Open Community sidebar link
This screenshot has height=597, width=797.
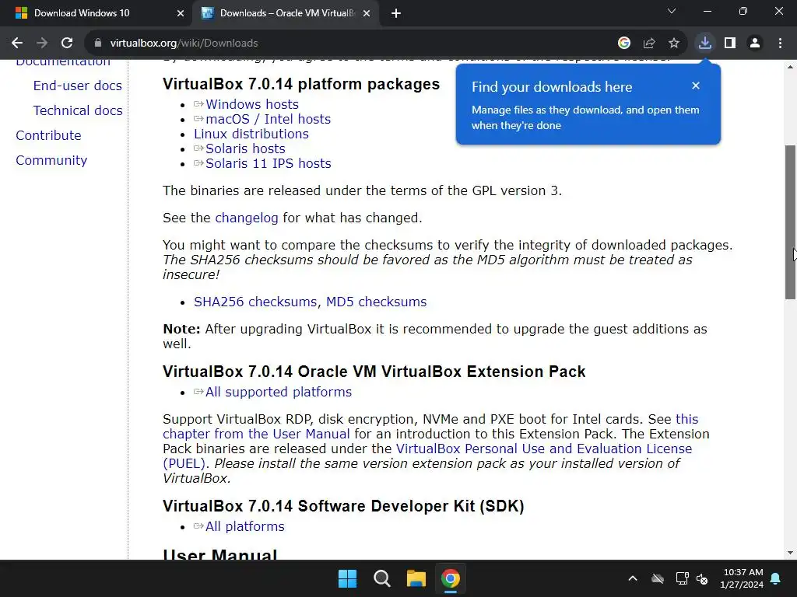[x=51, y=160]
